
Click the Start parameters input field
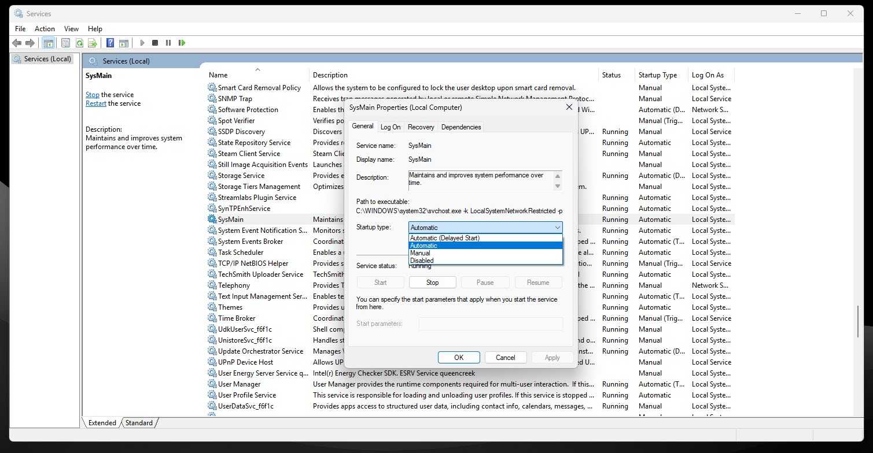click(x=490, y=324)
